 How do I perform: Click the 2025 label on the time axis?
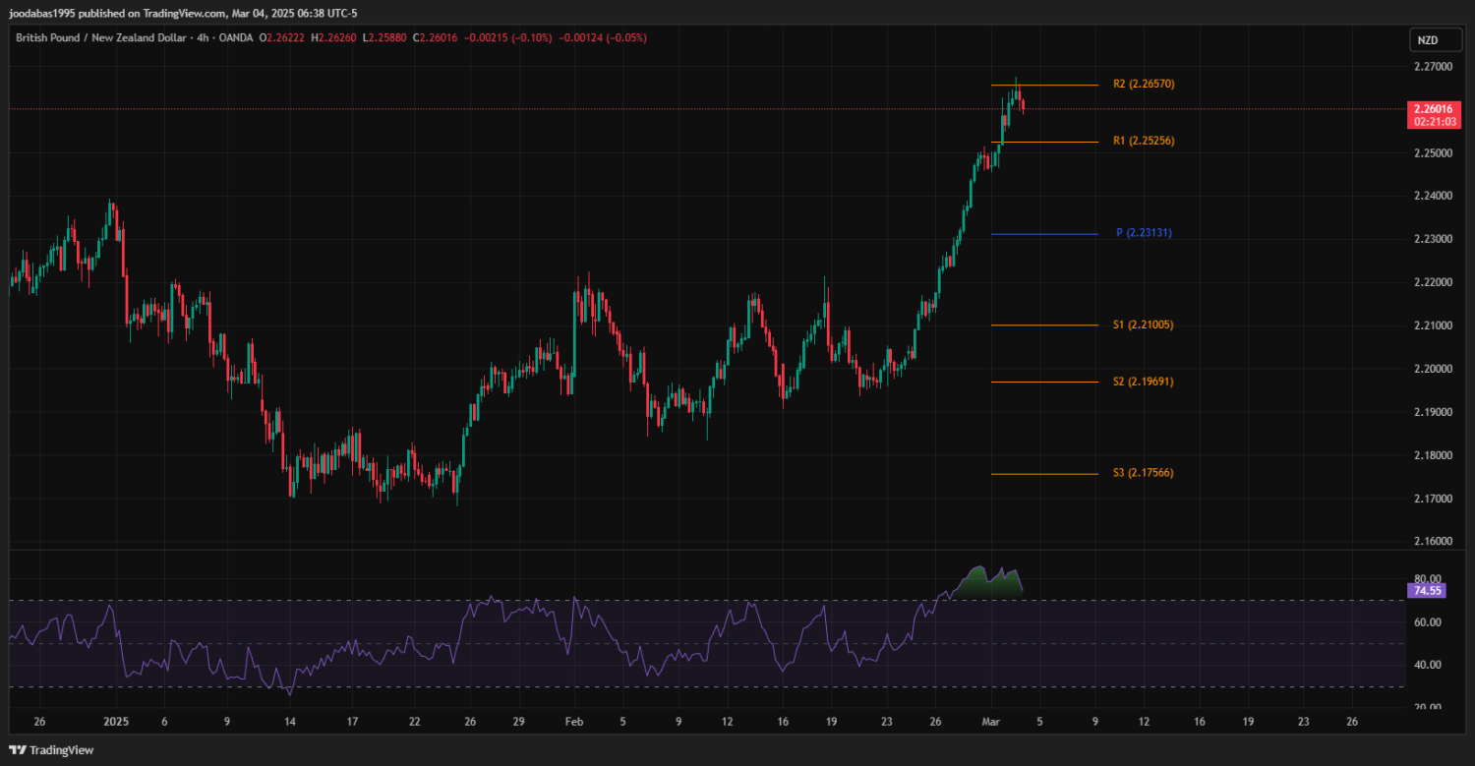pyautogui.click(x=116, y=722)
